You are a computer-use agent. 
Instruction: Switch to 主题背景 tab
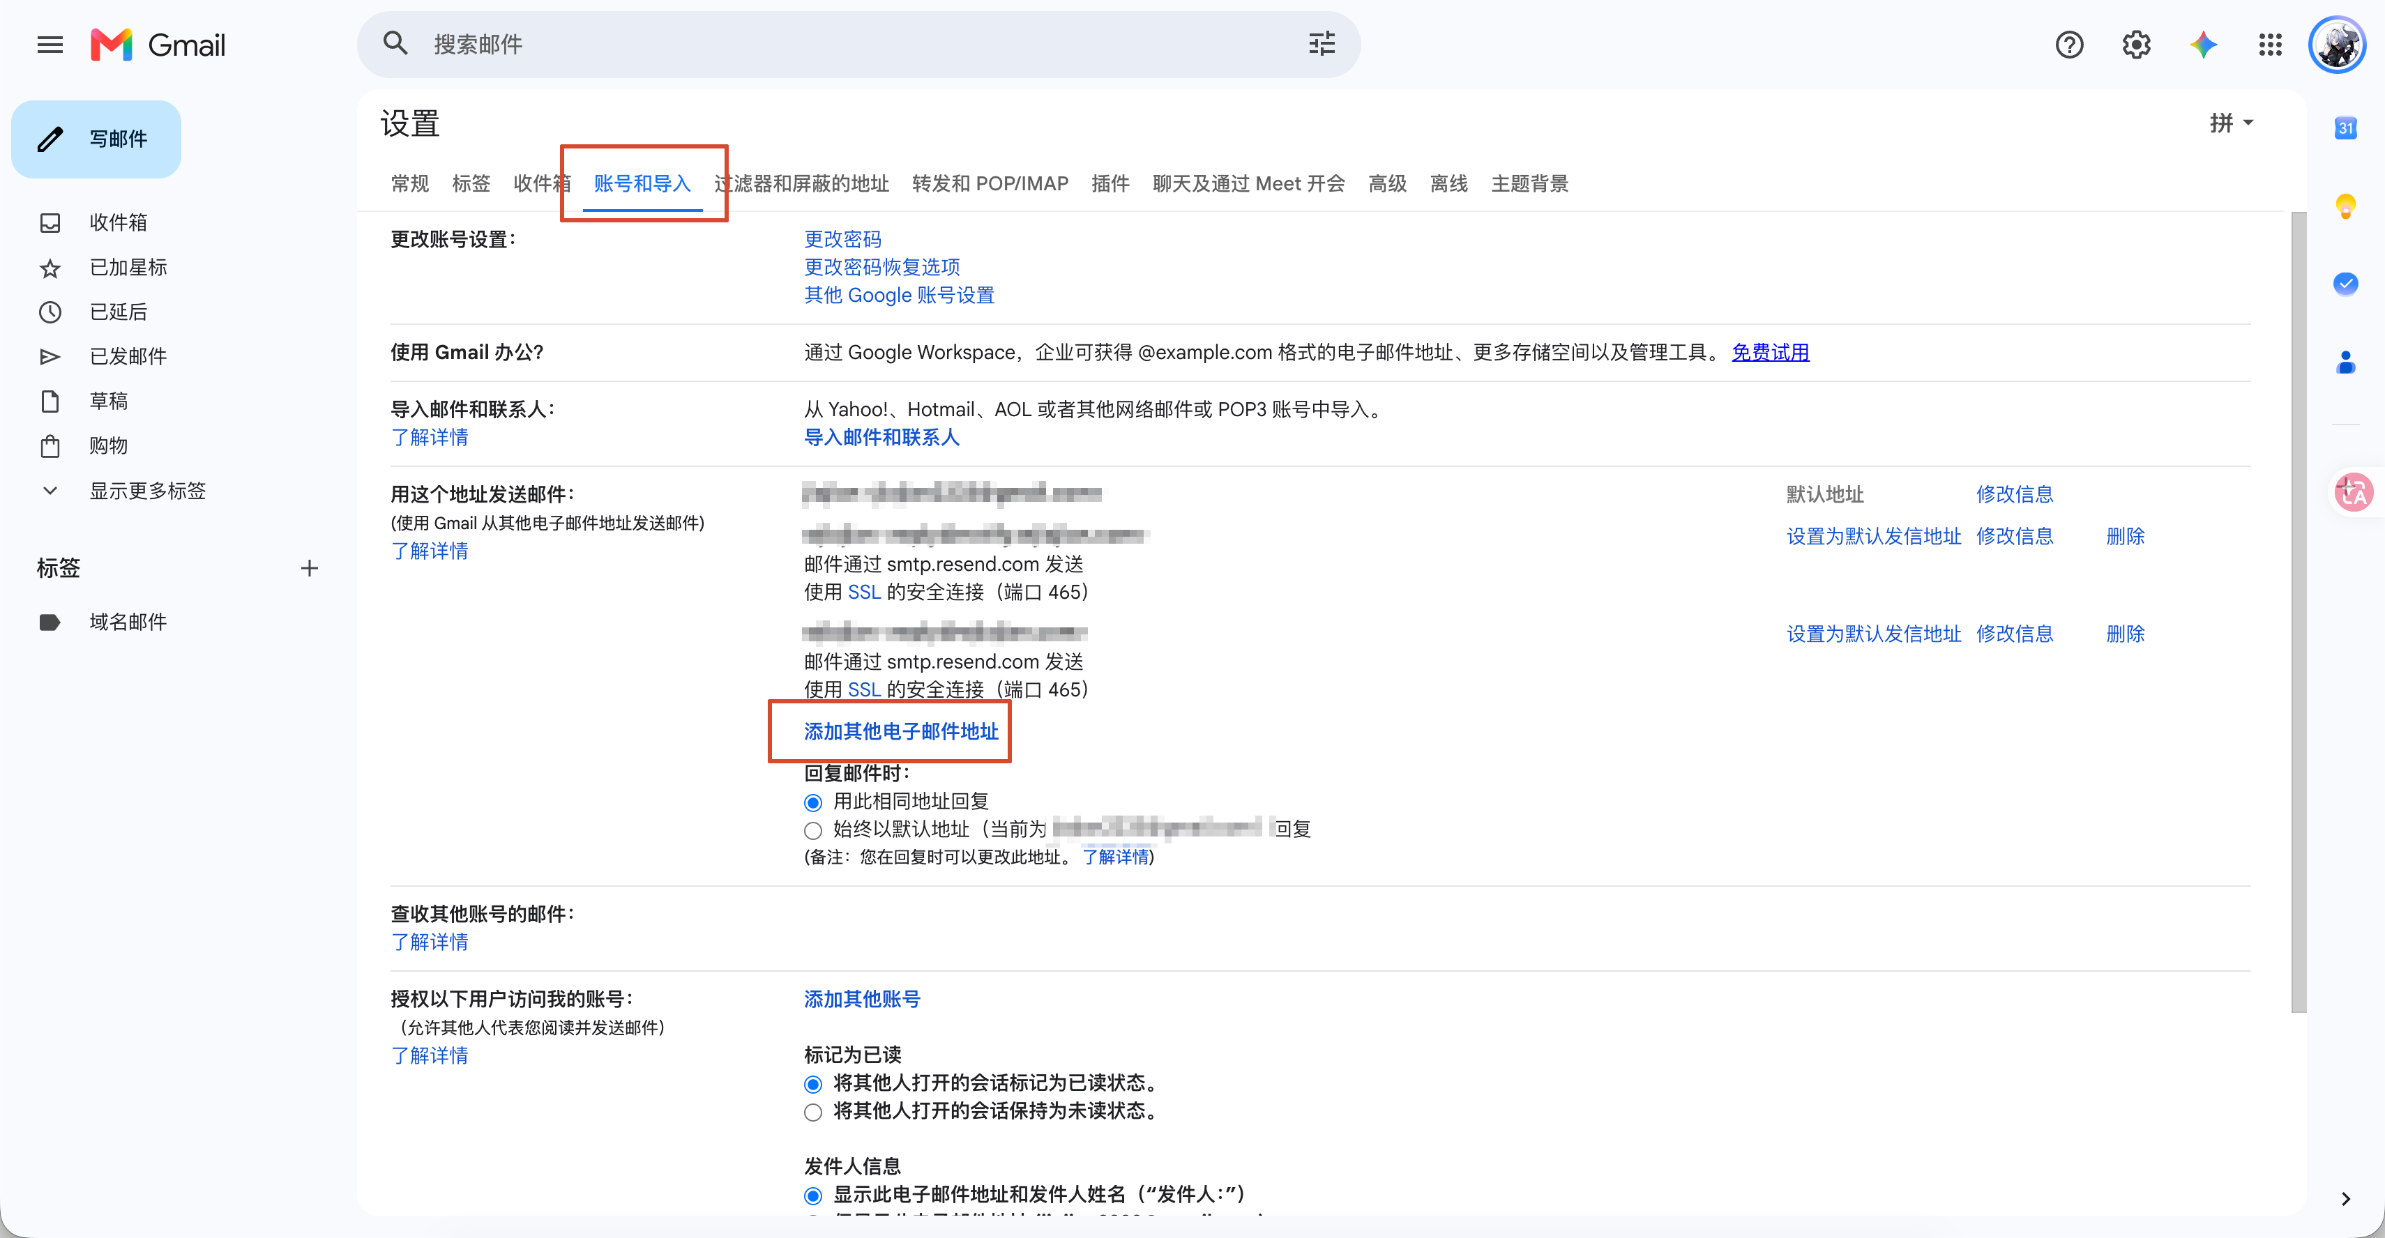coord(1529,183)
